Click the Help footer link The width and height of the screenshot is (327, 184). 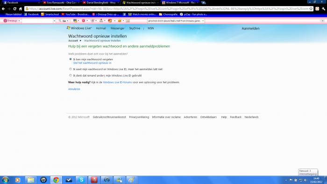224,117
